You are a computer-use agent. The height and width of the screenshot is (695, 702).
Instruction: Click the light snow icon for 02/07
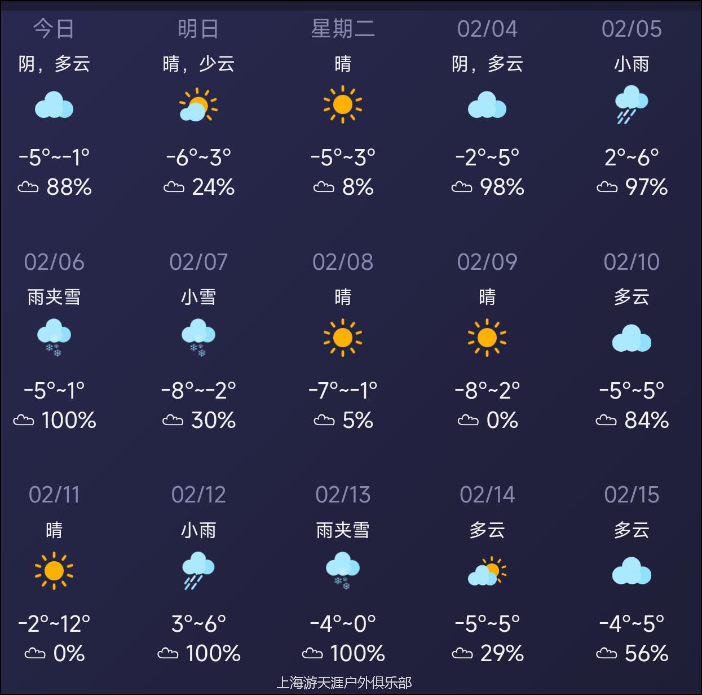tap(198, 338)
